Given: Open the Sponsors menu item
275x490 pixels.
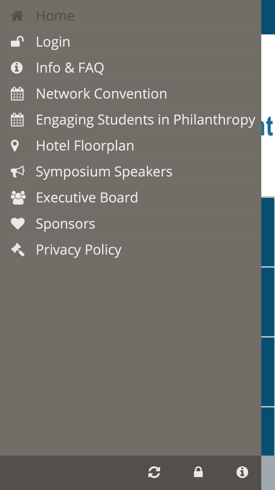Looking at the screenshot, I should tap(65, 224).
